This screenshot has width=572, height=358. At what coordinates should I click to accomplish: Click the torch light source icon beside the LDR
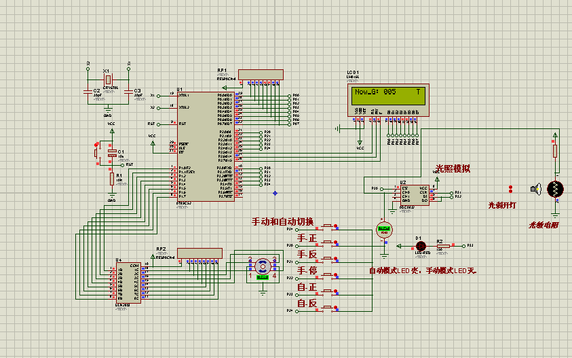[535, 190]
